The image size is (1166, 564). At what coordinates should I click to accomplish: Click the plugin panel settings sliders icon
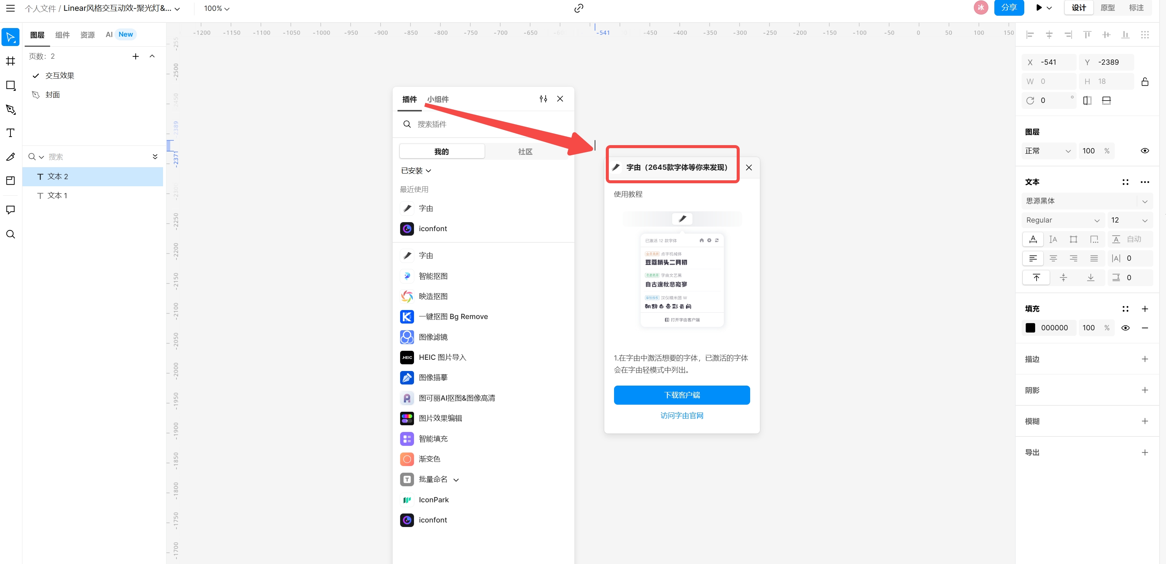[x=543, y=99]
